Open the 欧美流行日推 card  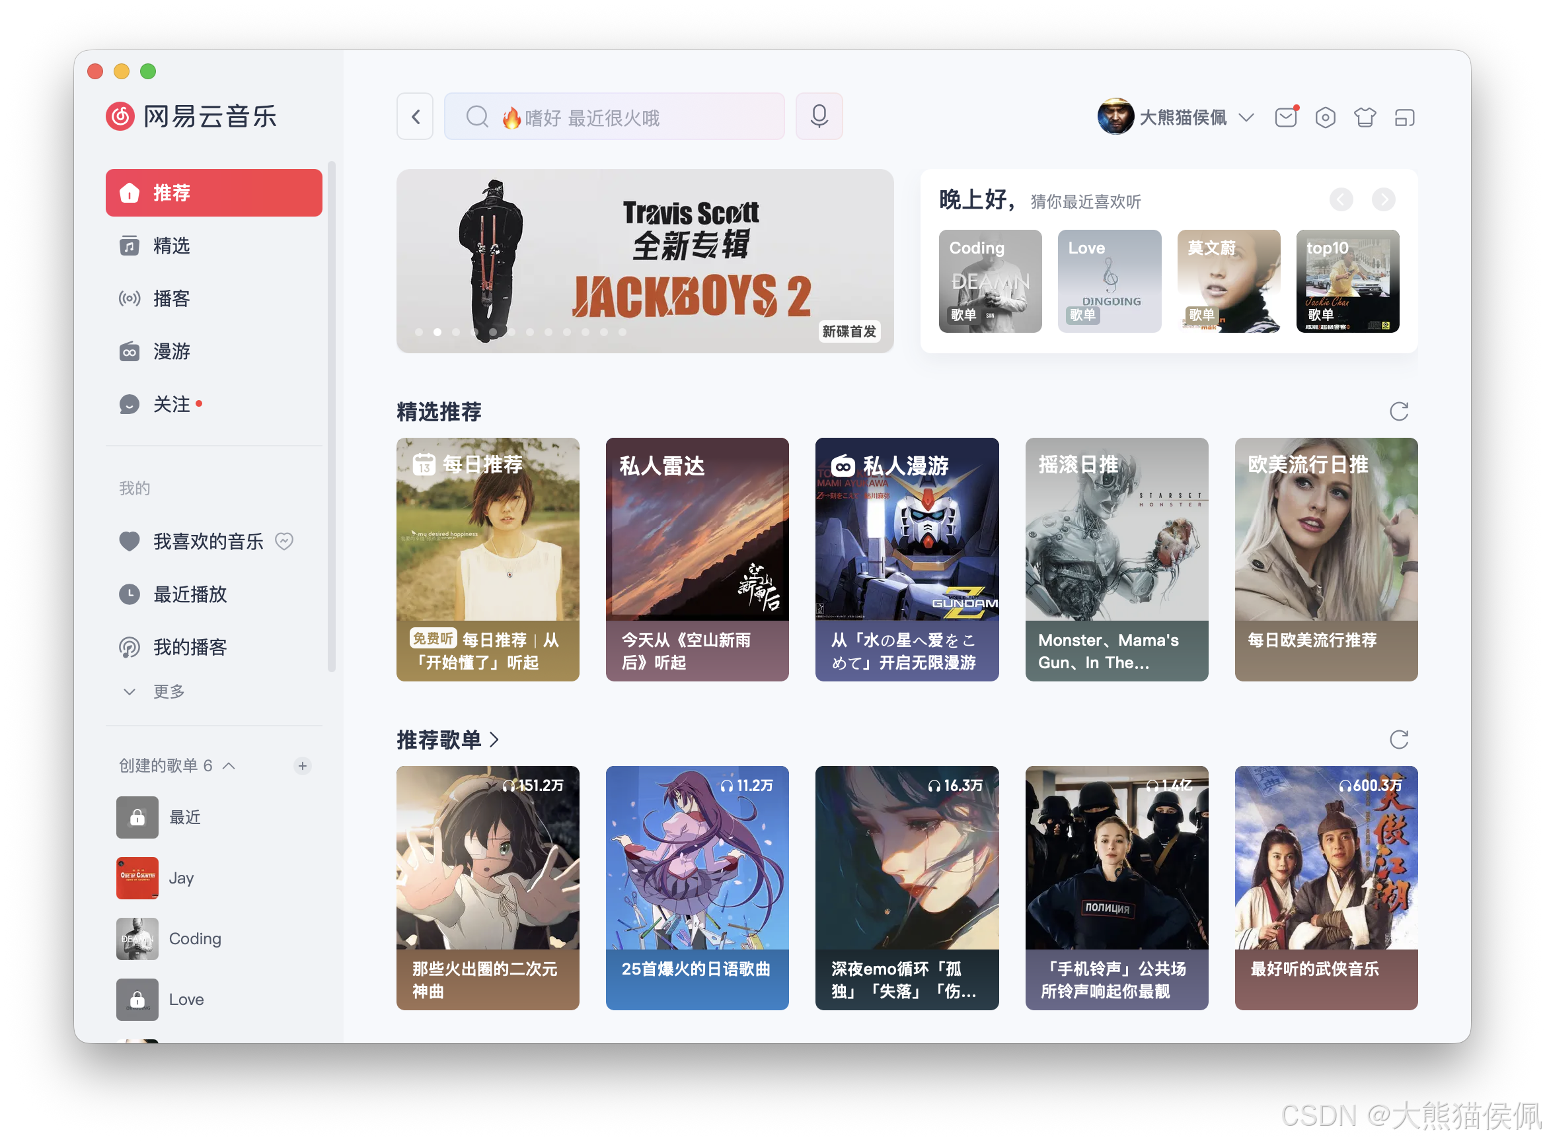tap(1326, 559)
